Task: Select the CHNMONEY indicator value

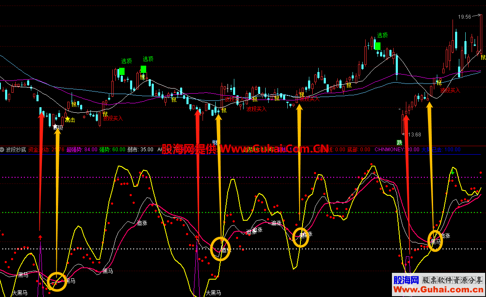Action: (x=397, y=150)
